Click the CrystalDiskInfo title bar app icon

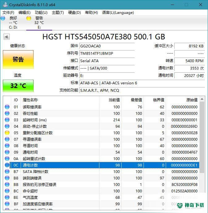5,5
